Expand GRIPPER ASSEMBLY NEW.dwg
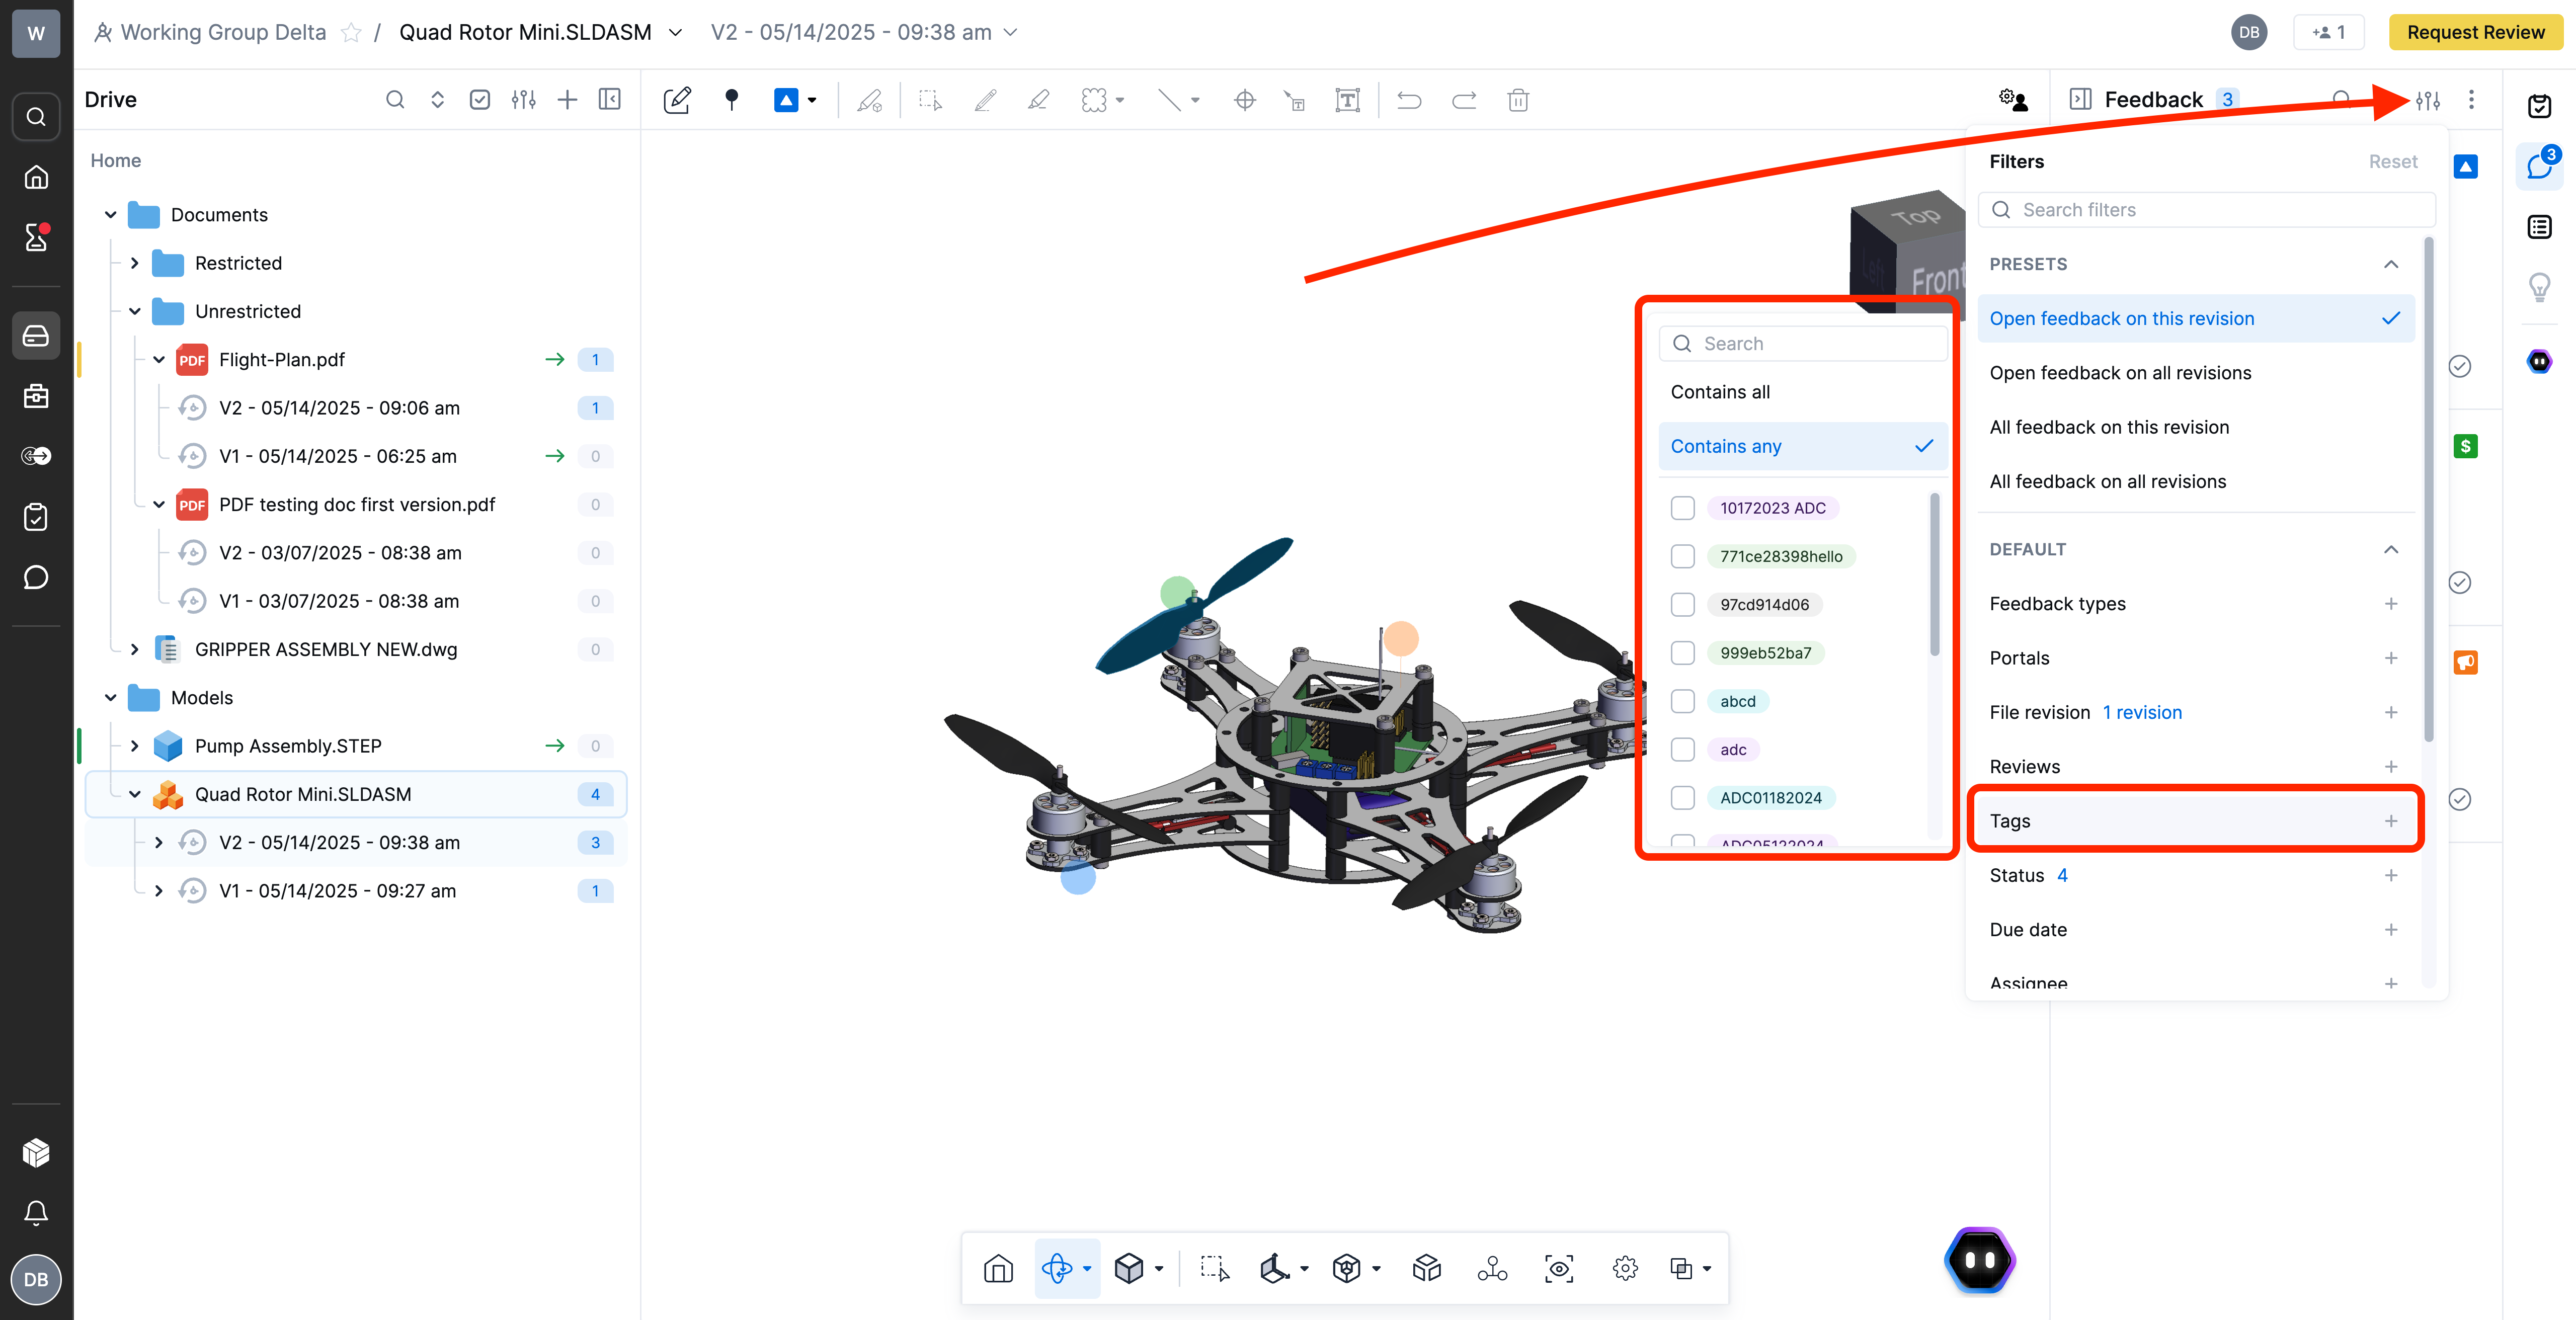The image size is (2576, 1320). (x=135, y=649)
